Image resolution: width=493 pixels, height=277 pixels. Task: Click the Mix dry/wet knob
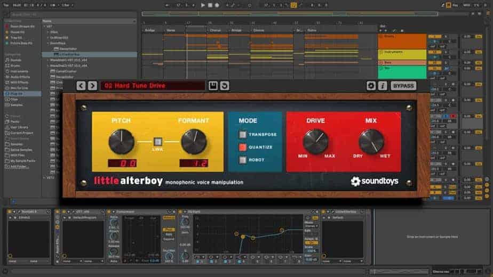pos(371,142)
